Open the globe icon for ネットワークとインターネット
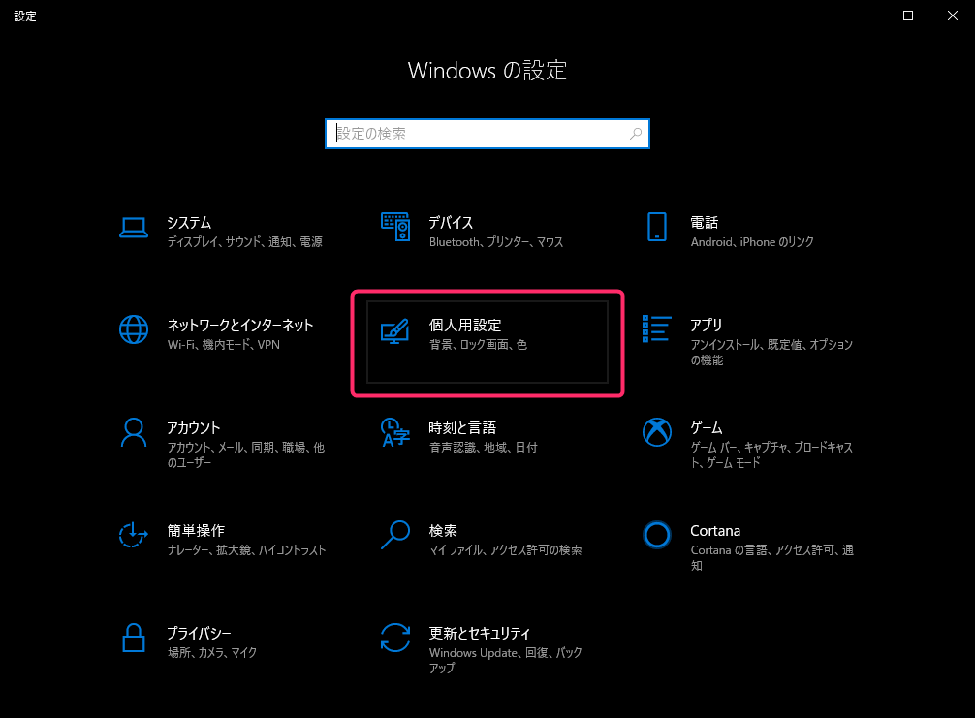The height and width of the screenshot is (718, 975). (134, 329)
